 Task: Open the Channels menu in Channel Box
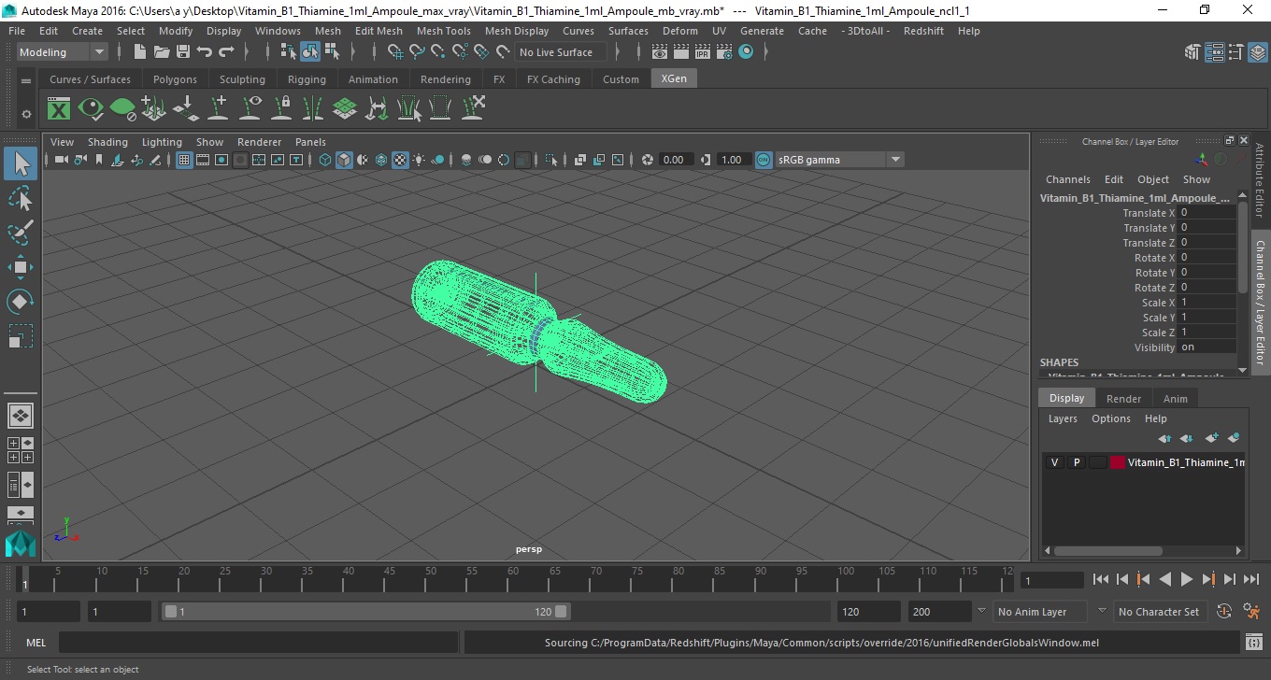coord(1067,179)
